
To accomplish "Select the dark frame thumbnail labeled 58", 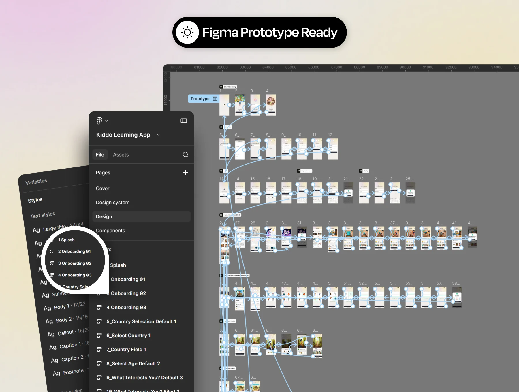I will click(x=457, y=298).
